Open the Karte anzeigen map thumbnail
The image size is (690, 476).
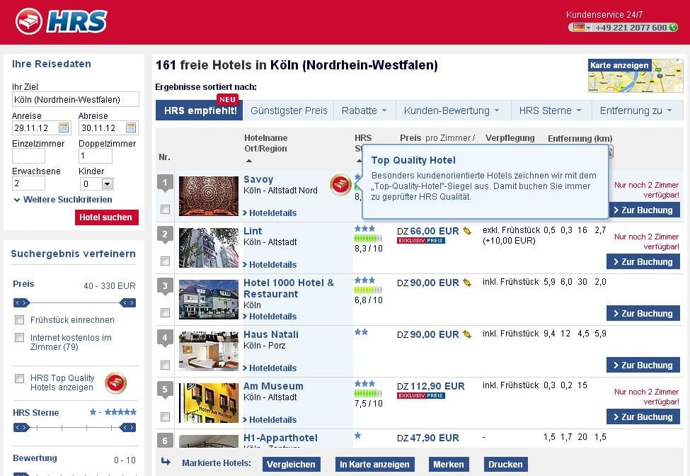636,76
